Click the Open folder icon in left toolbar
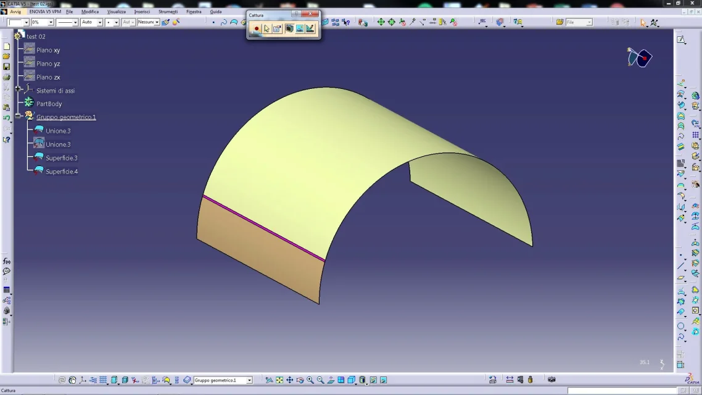This screenshot has height=395, width=702. (6, 56)
